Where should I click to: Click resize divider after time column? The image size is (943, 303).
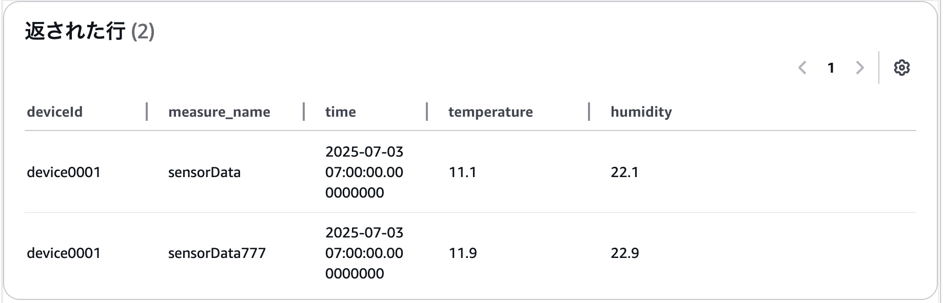pyautogui.click(x=427, y=112)
